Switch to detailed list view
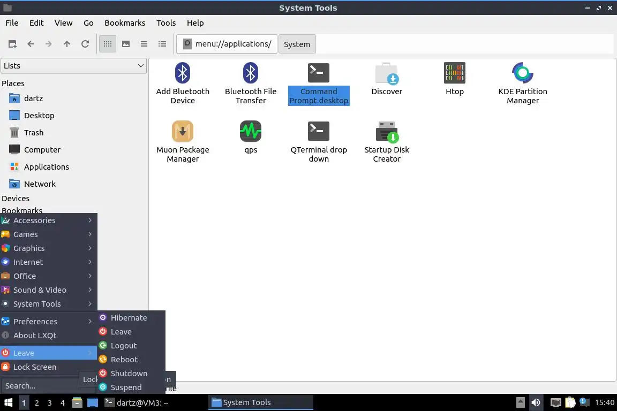Viewport: 617px width, 411px height. coord(162,44)
